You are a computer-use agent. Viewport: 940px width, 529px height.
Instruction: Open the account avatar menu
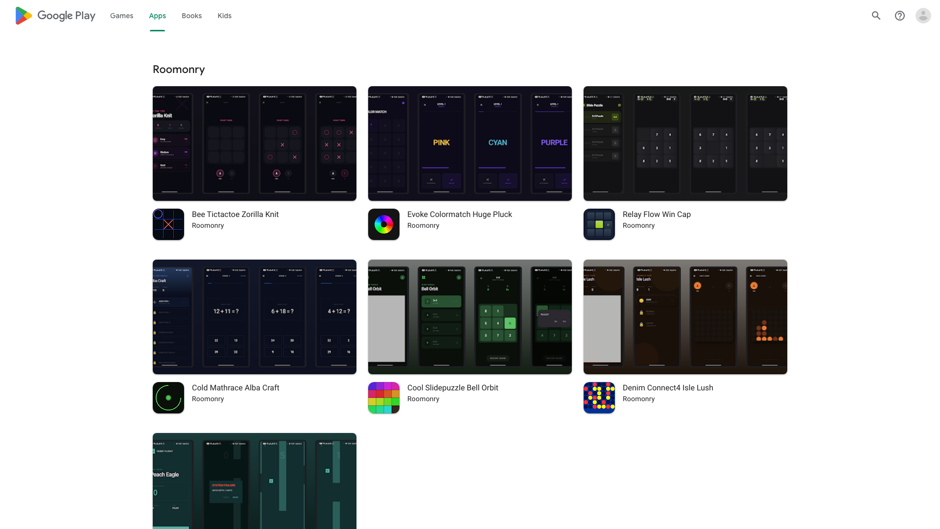point(923,16)
